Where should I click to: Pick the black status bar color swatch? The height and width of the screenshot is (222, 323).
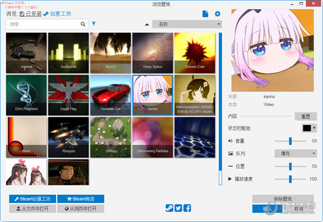click(x=307, y=128)
